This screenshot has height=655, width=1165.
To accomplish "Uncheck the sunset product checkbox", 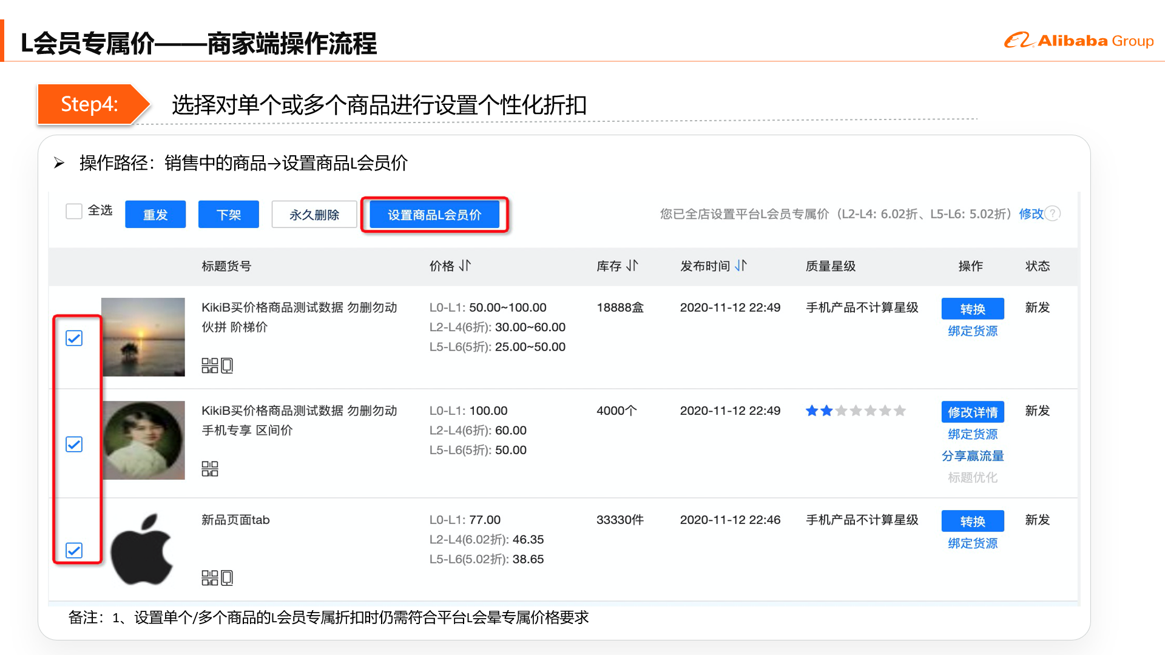I will click(74, 338).
